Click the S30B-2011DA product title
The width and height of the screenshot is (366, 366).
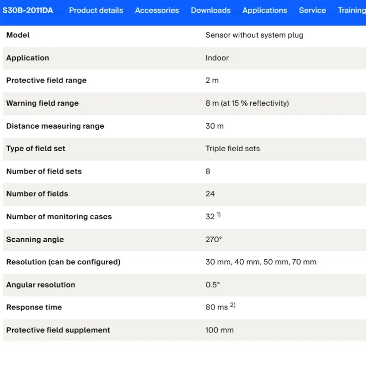[x=28, y=10]
